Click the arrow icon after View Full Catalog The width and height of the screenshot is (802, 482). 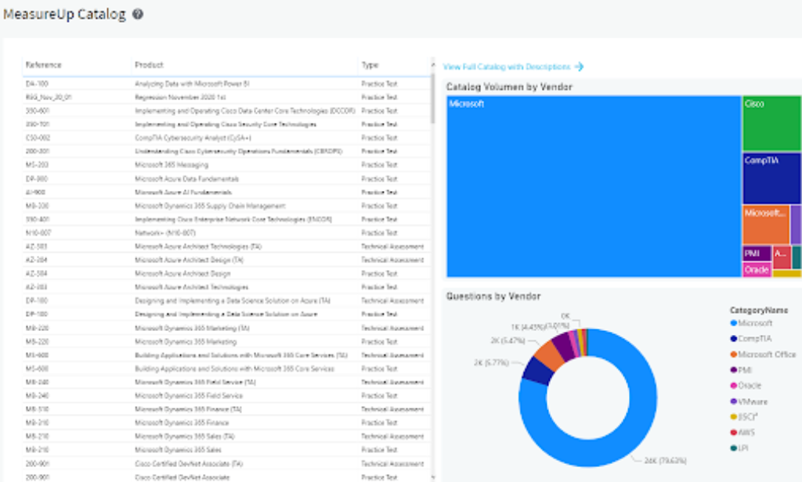(579, 67)
